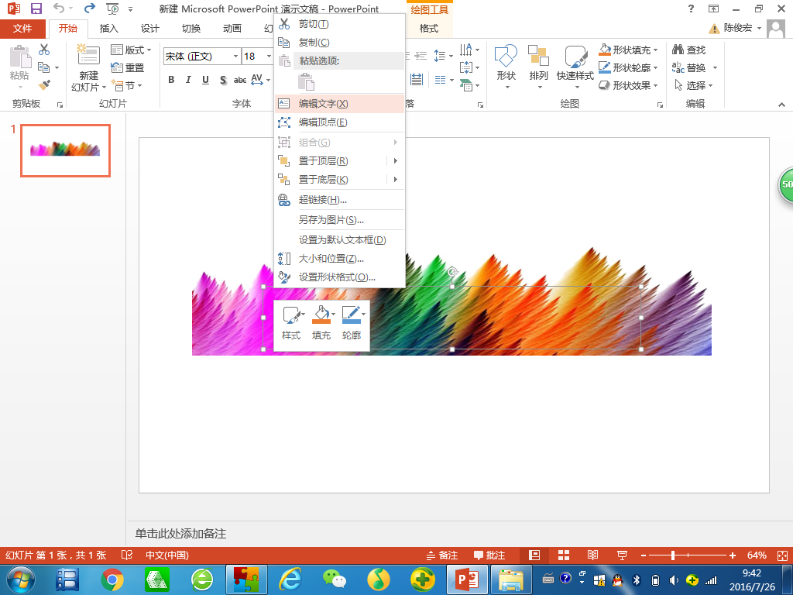The image size is (793, 595).
Task: Click the zoom slider handle
Action: coord(673,555)
